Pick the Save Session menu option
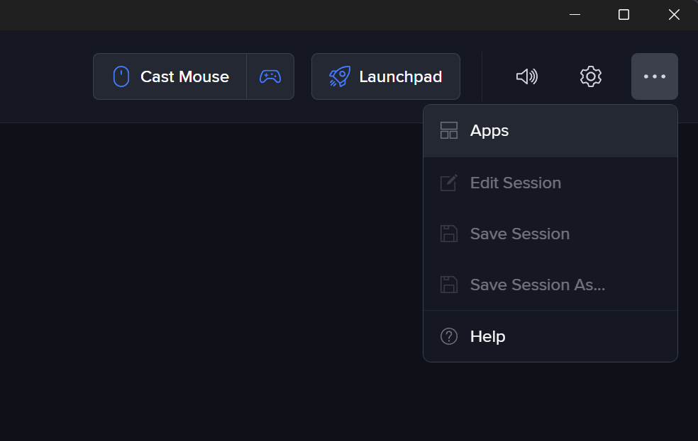Image resolution: width=698 pixels, height=441 pixels. pos(519,234)
